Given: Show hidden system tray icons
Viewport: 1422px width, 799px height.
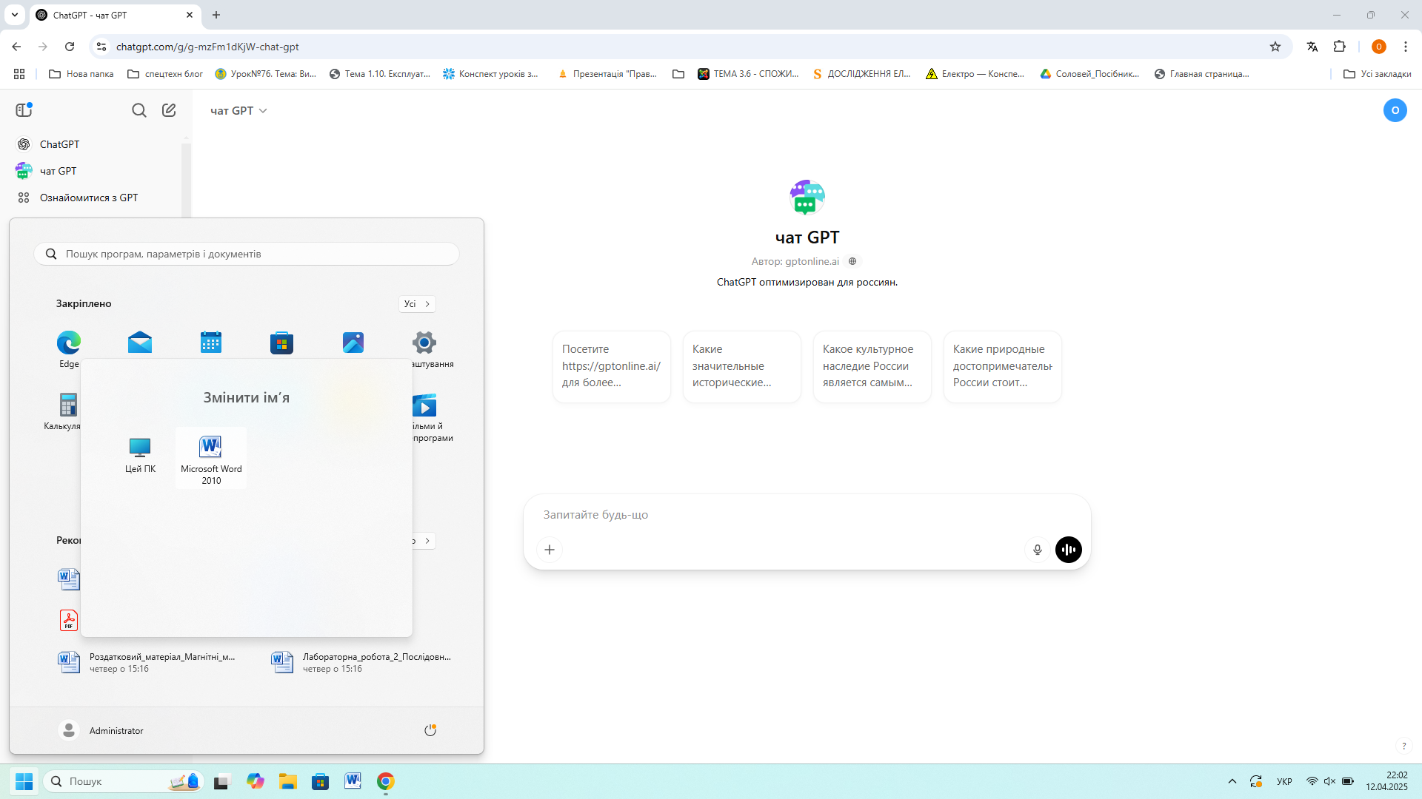Looking at the screenshot, I should coord(1232,781).
